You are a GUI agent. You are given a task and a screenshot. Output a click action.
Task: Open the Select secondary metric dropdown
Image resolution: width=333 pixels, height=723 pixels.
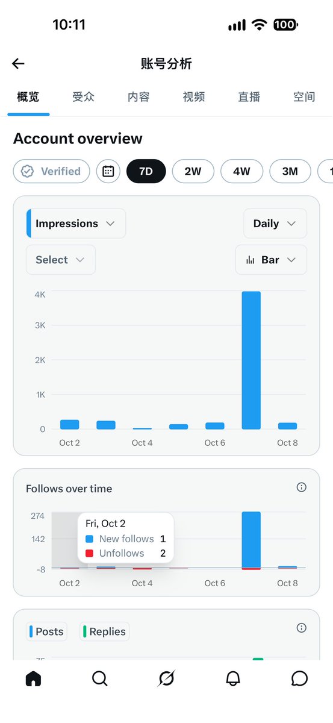61,260
